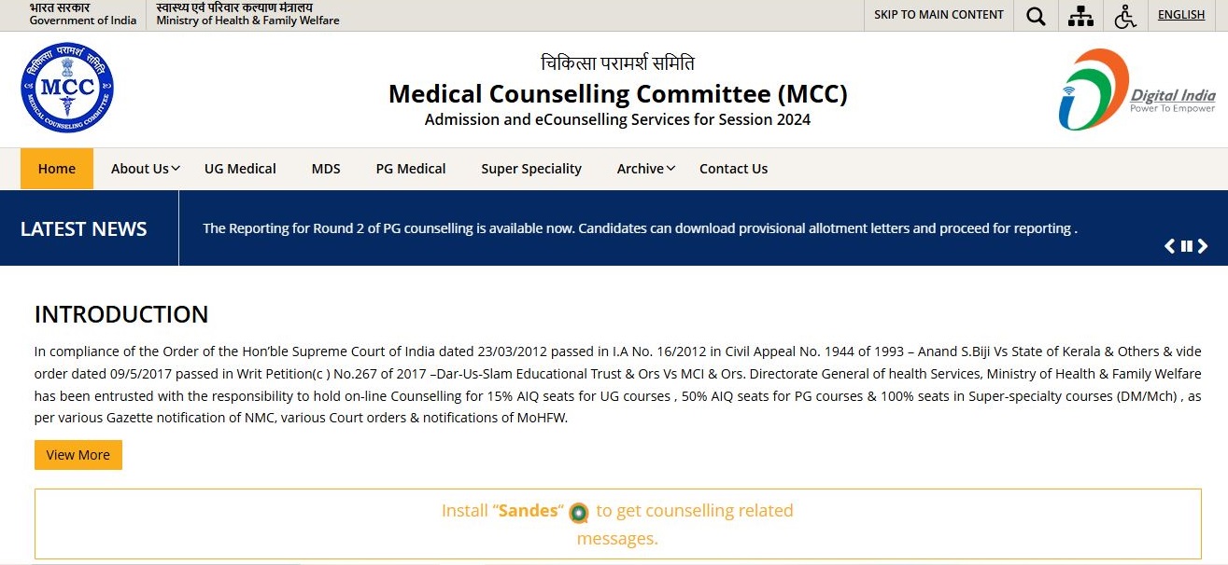Viewport: 1228px width, 565px height.
Task: Click the search magnifier icon
Action: coord(1036,16)
